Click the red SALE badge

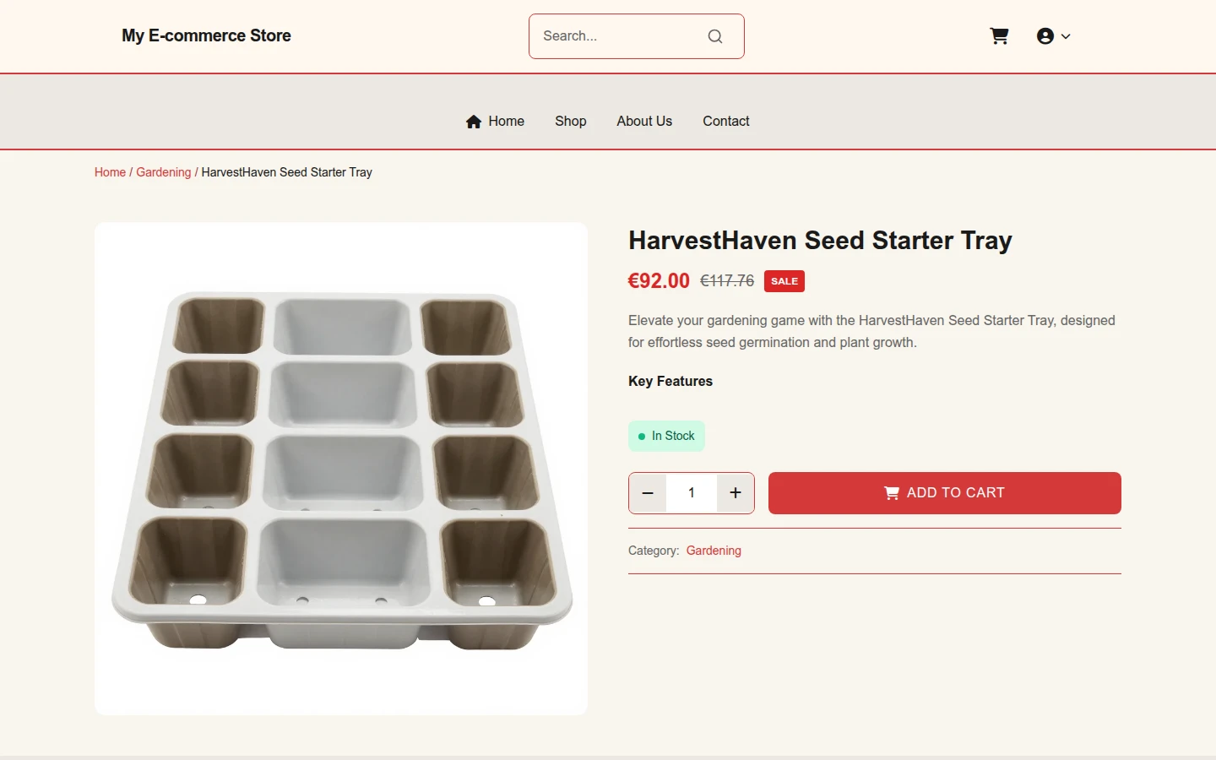click(x=784, y=281)
